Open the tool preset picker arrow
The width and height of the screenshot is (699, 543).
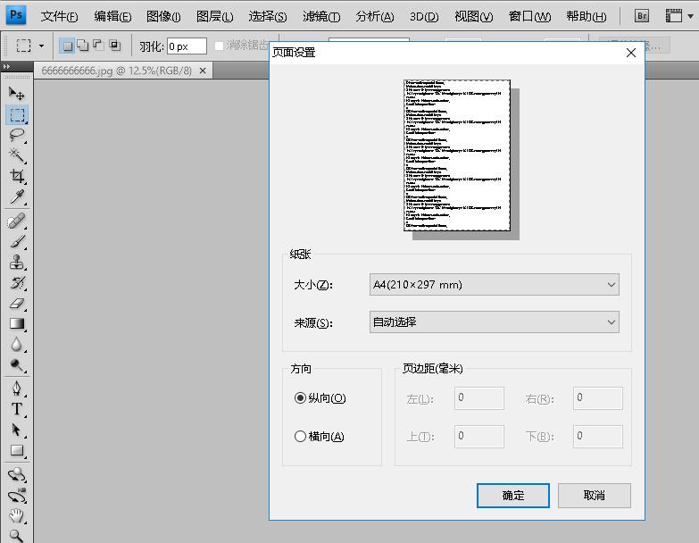point(41,46)
